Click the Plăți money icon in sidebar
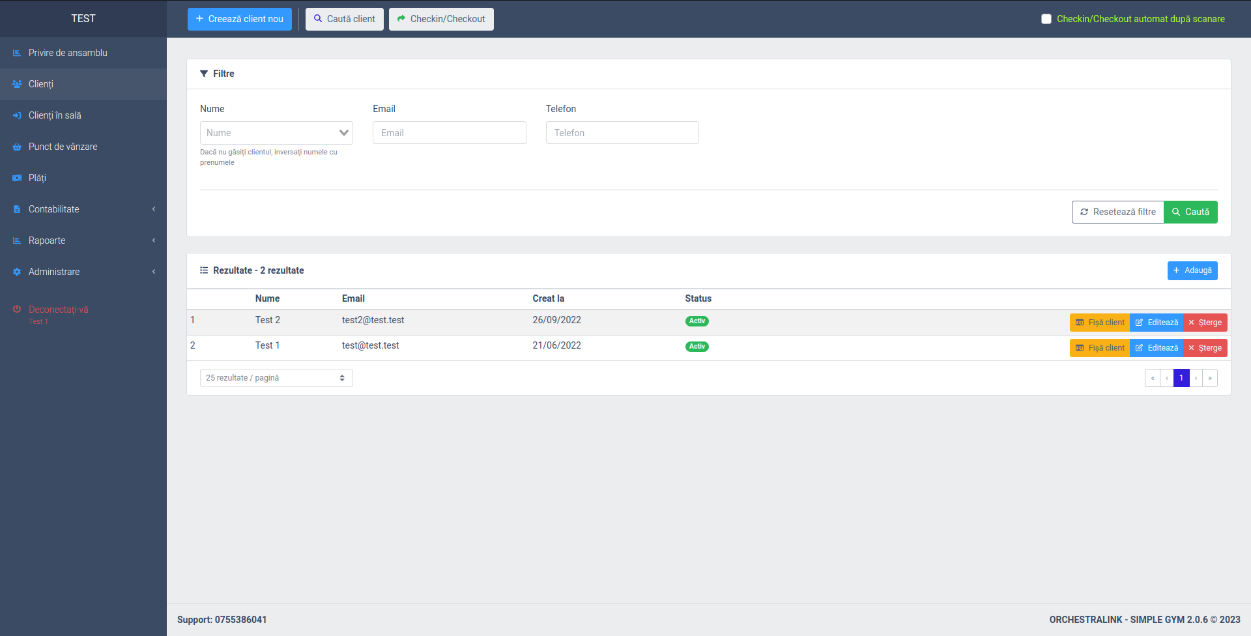The image size is (1251, 636). point(17,178)
